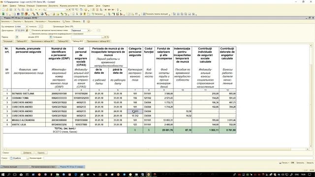This screenshot has height=177, width=315.
Task: Select the VARTIC LILIA name cell
Action: (x=29, y=124)
